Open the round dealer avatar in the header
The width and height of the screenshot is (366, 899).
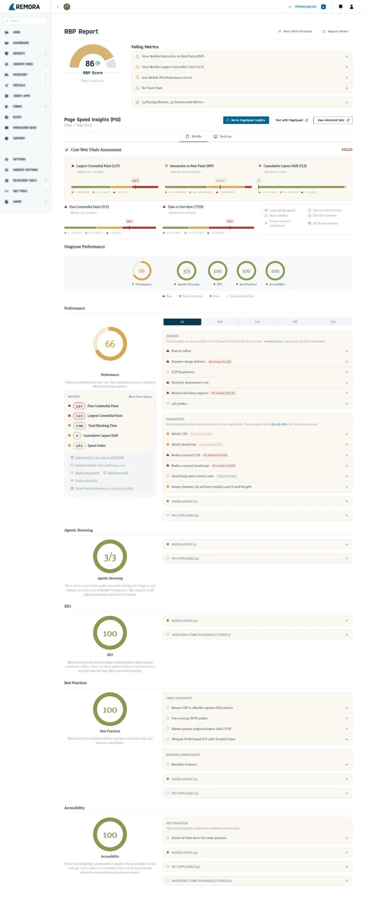(67, 7)
